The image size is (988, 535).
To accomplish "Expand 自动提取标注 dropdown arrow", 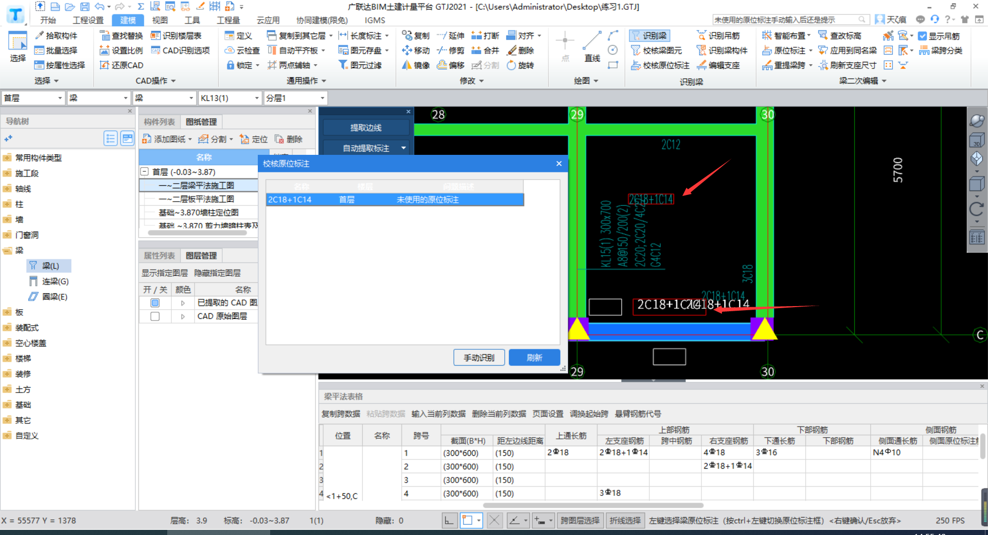I will 403,148.
